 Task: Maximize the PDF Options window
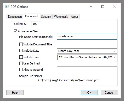point(103,7)
